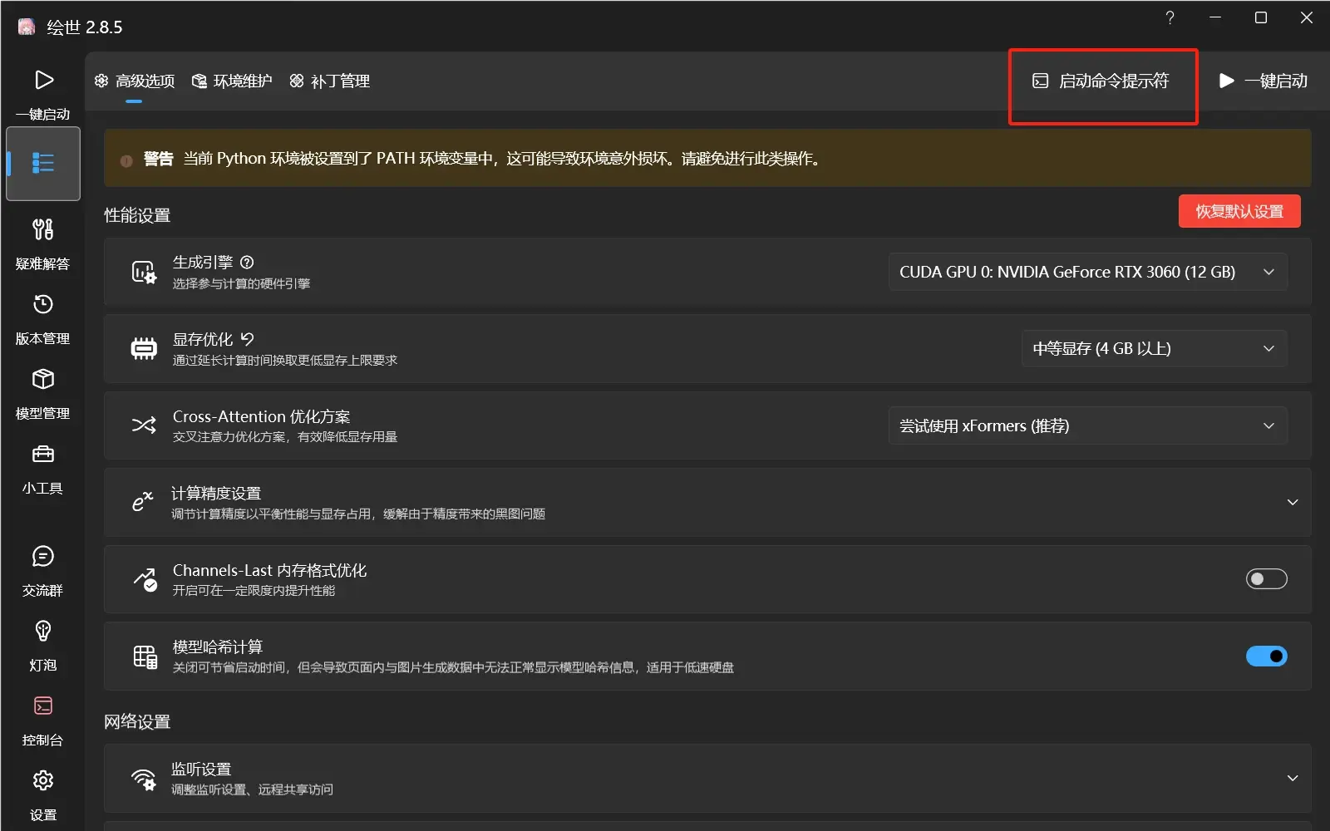Click the help question mark in title bar

[1170, 17]
